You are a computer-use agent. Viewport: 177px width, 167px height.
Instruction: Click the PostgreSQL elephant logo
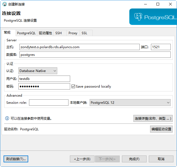point(138,17)
